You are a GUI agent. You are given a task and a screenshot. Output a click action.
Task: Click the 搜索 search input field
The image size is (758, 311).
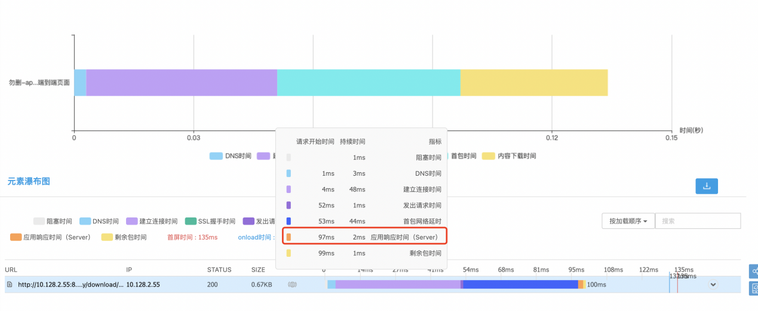pos(697,221)
